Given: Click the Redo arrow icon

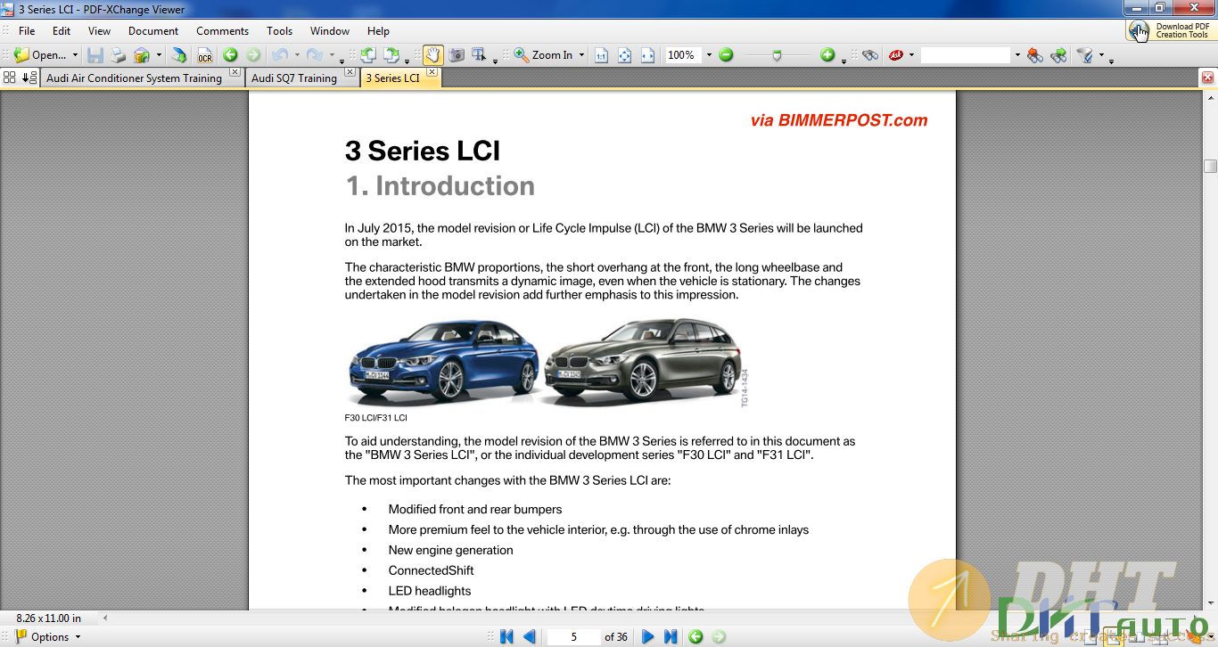Looking at the screenshot, I should (314, 55).
